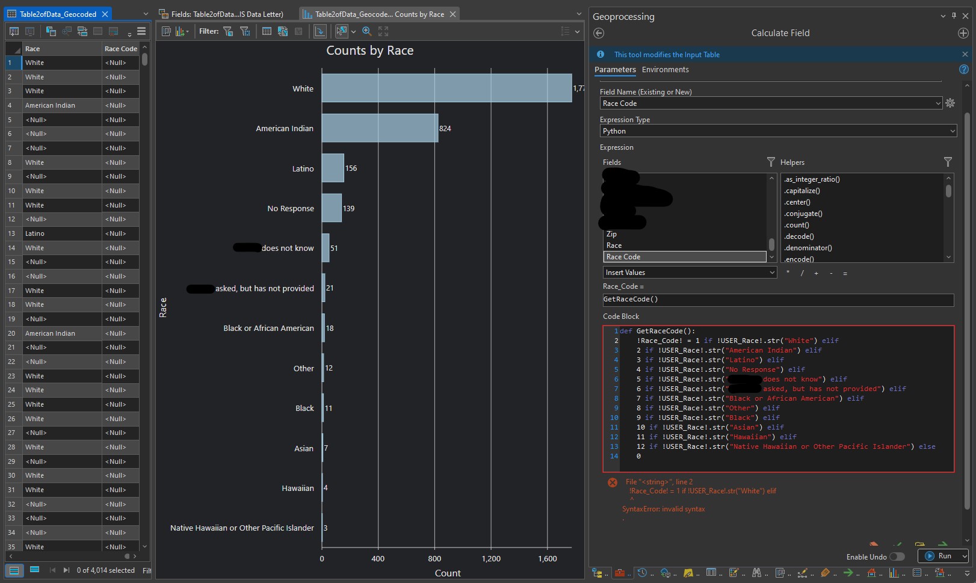The width and height of the screenshot is (976, 583).
Task: Click the Race_Code expression input field
Action: click(x=776, y=300)
